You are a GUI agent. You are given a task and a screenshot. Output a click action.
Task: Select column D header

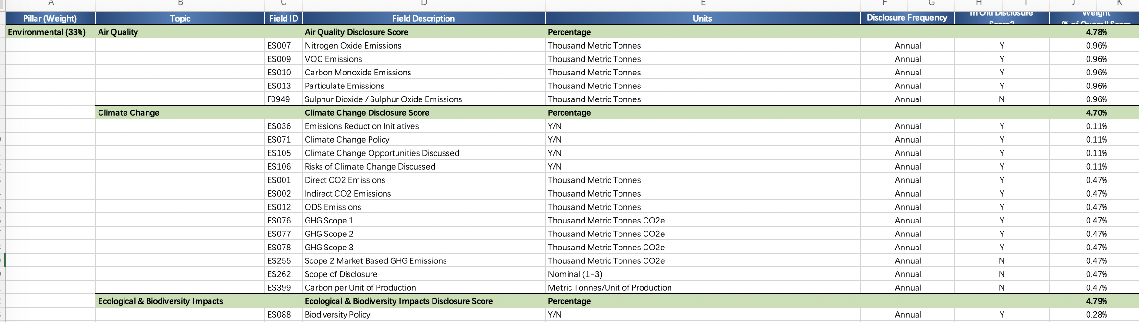tap(423, 3)
